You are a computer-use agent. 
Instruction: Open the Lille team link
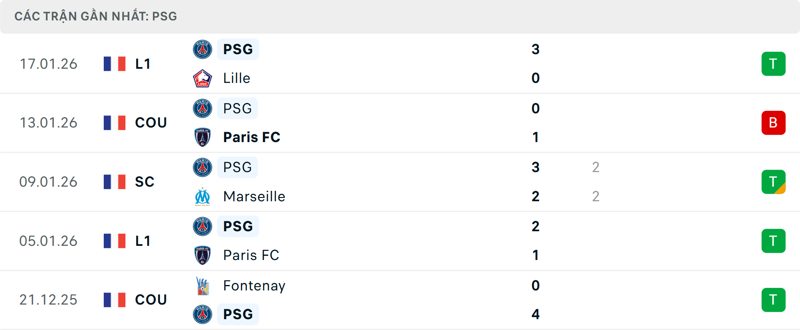click(237, 78)
